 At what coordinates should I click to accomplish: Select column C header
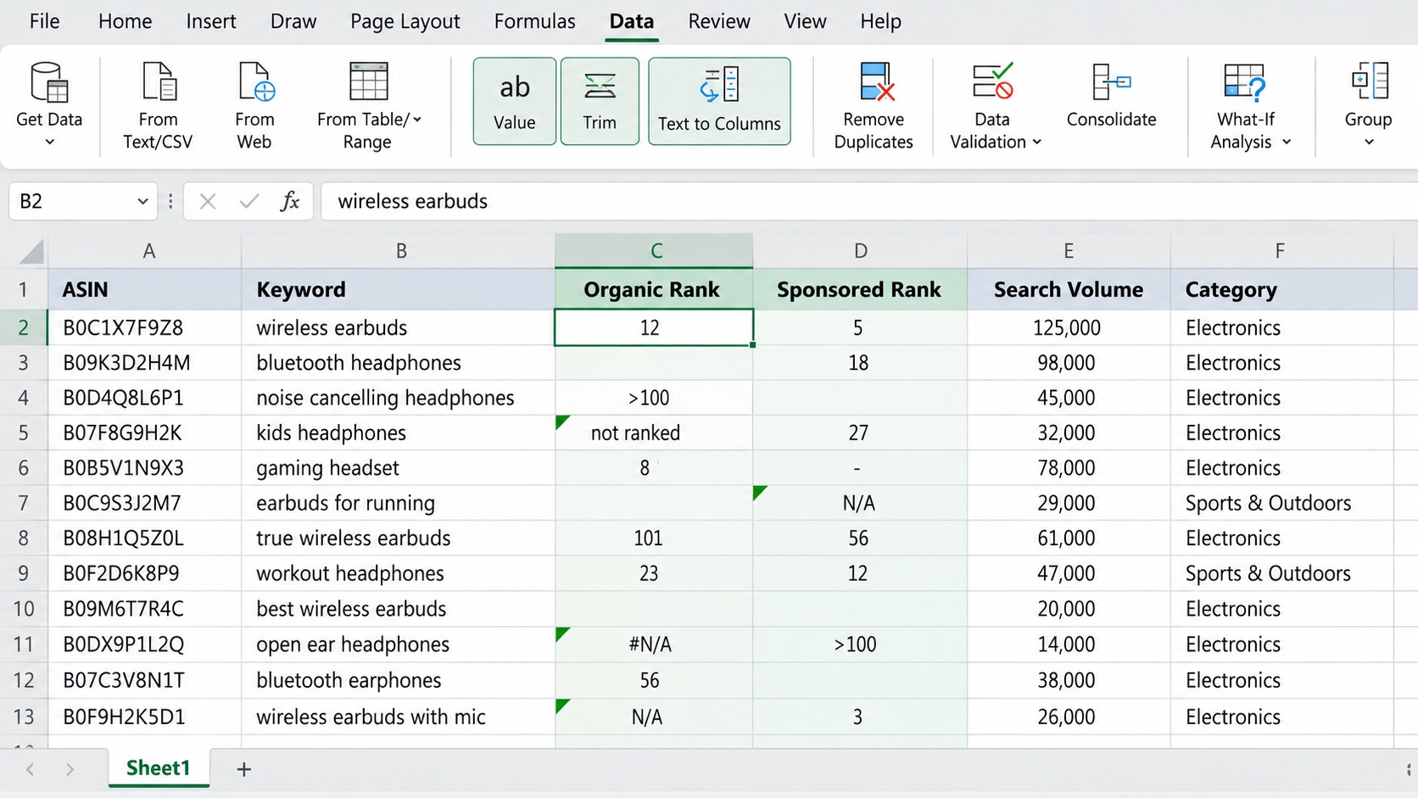point(654,251)
